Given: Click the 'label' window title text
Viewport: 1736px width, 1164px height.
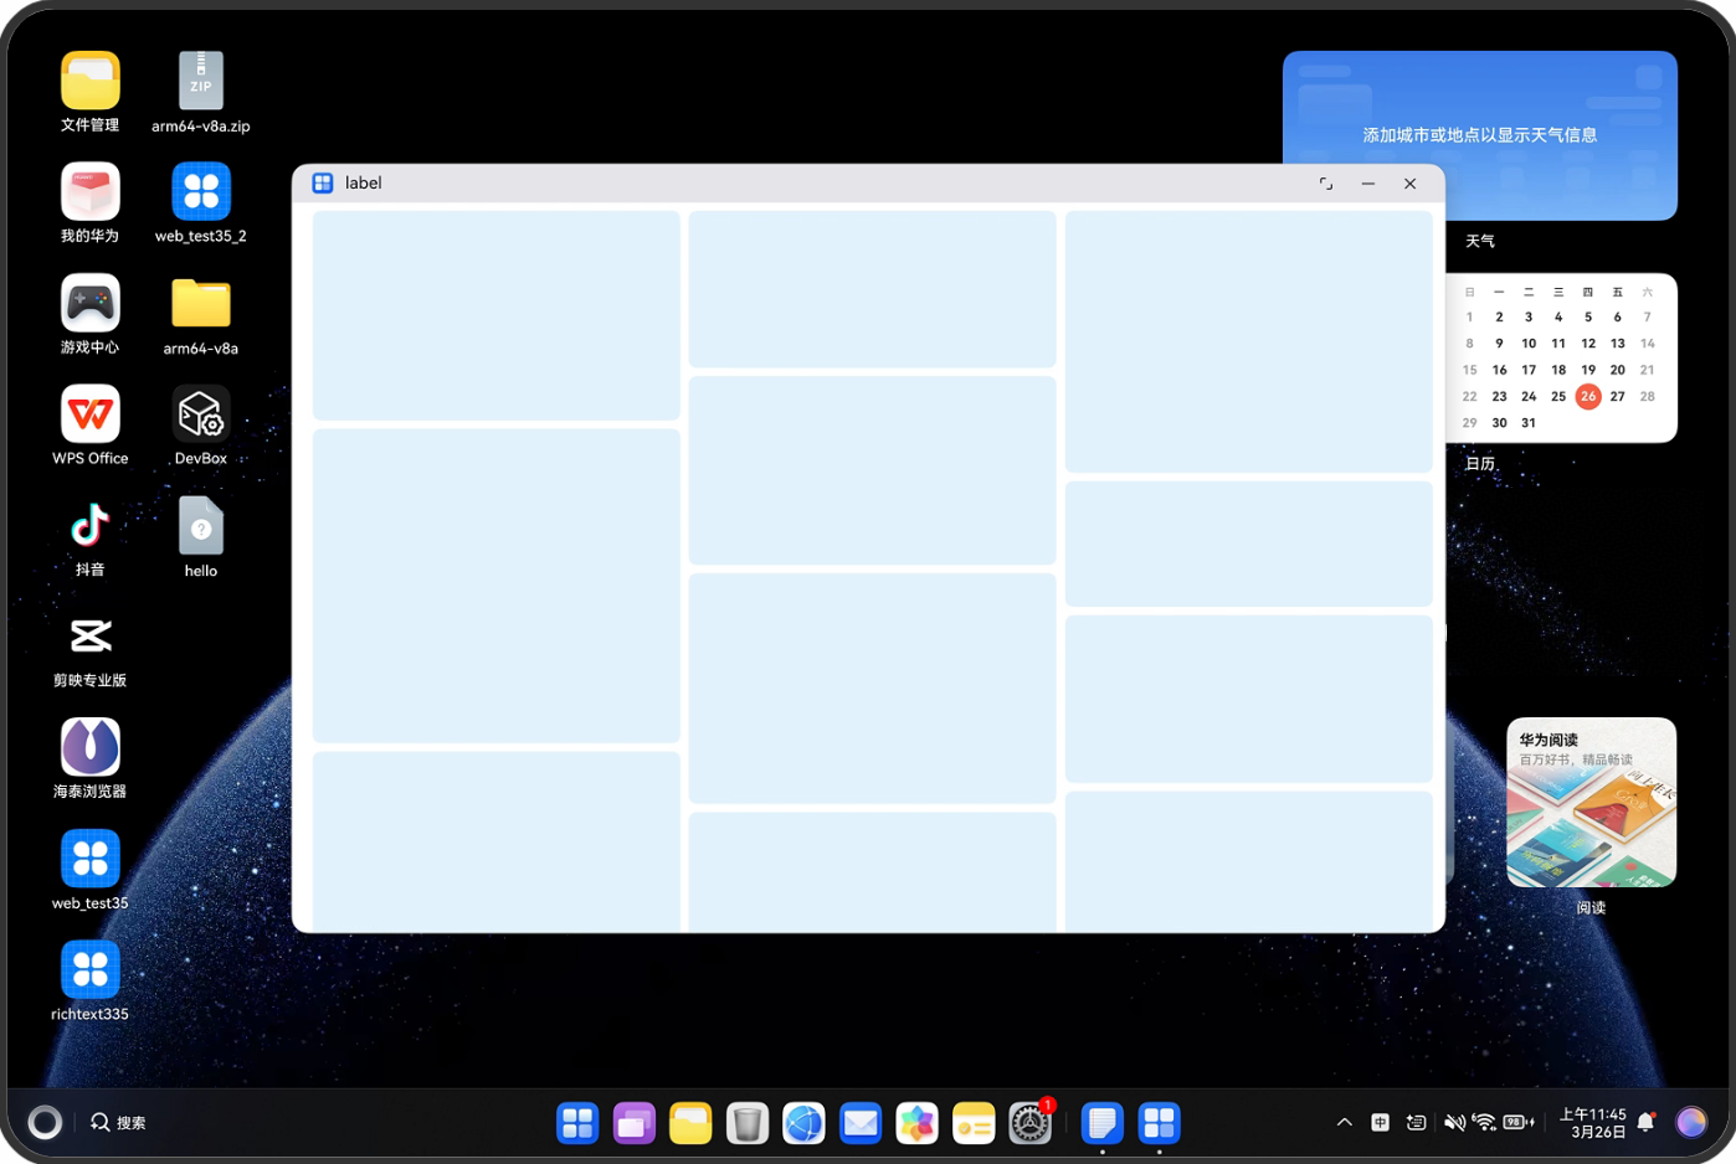Looking at the screenshot, I should [x=363, y=182].
